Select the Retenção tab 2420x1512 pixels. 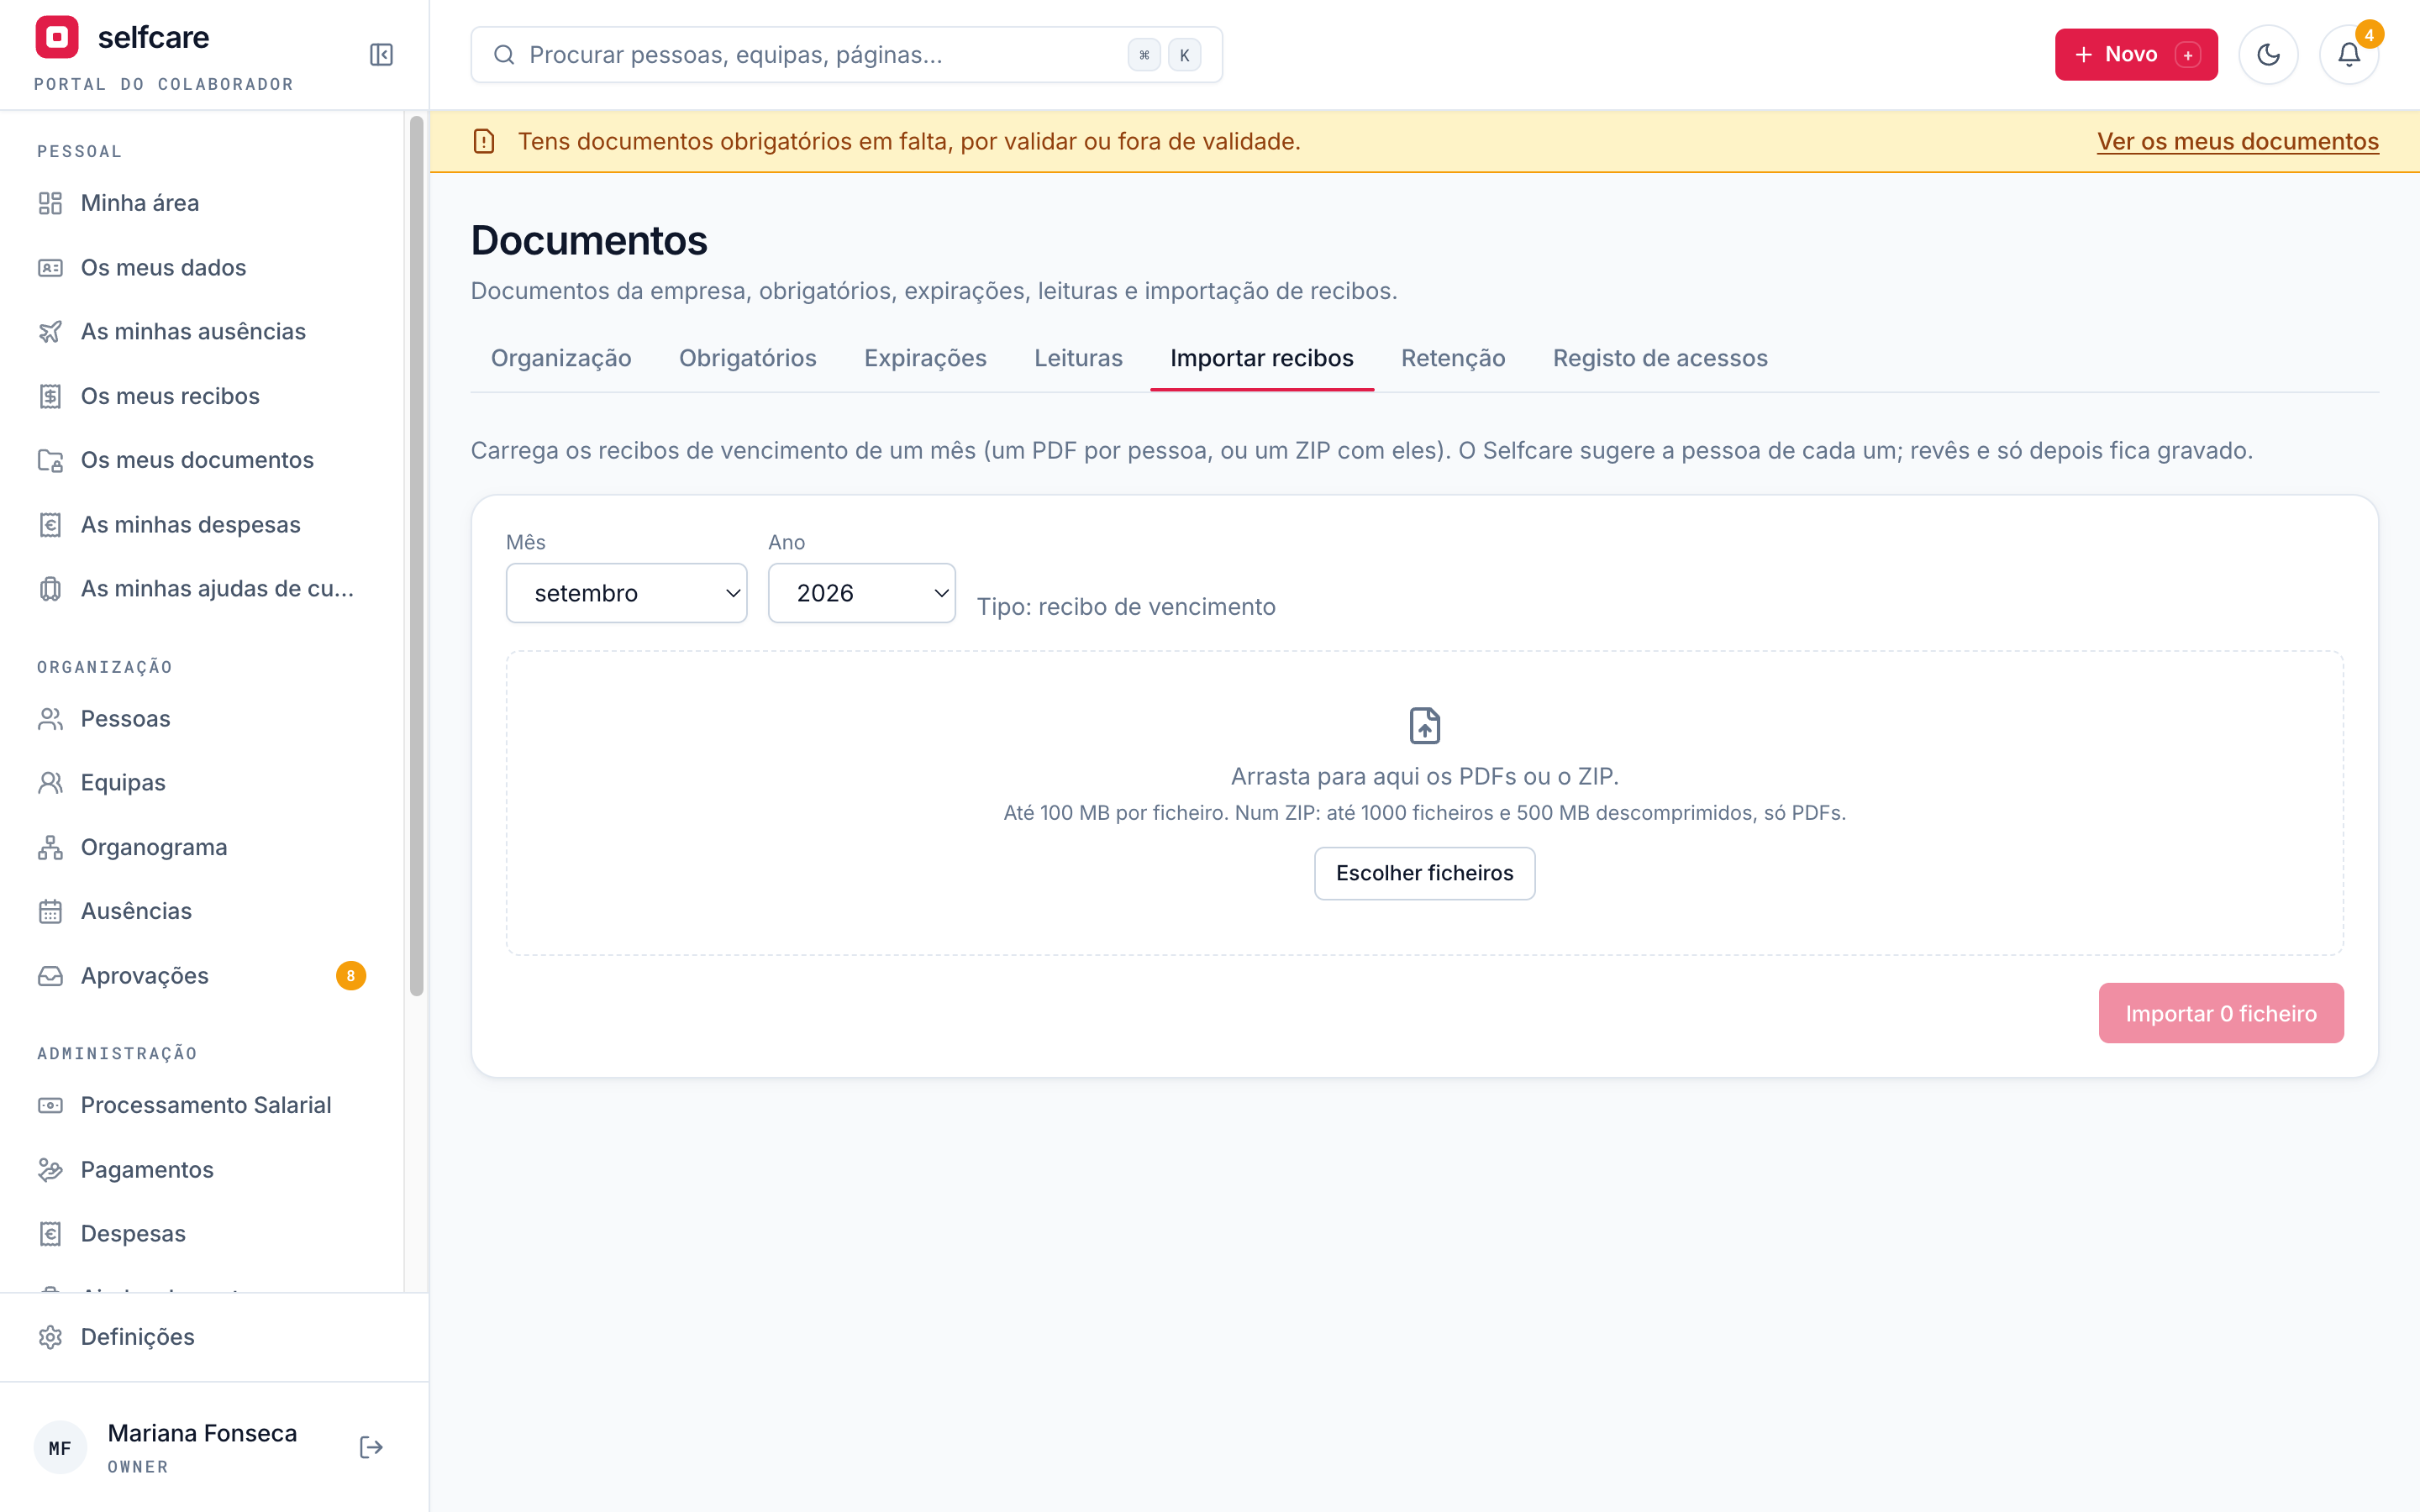(1453, 358)
